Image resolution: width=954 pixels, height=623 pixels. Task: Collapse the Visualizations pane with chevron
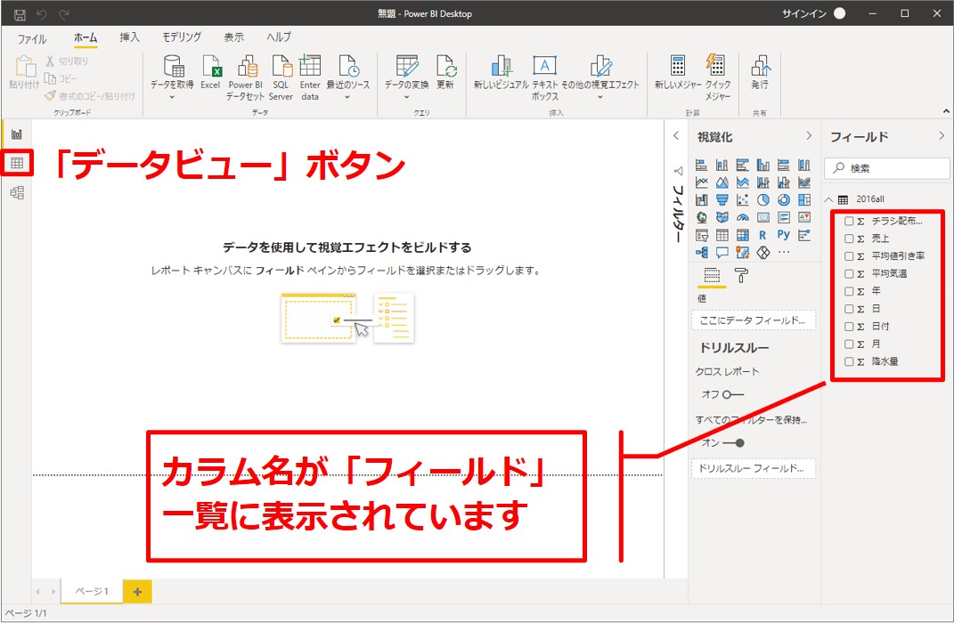point(809,136)
